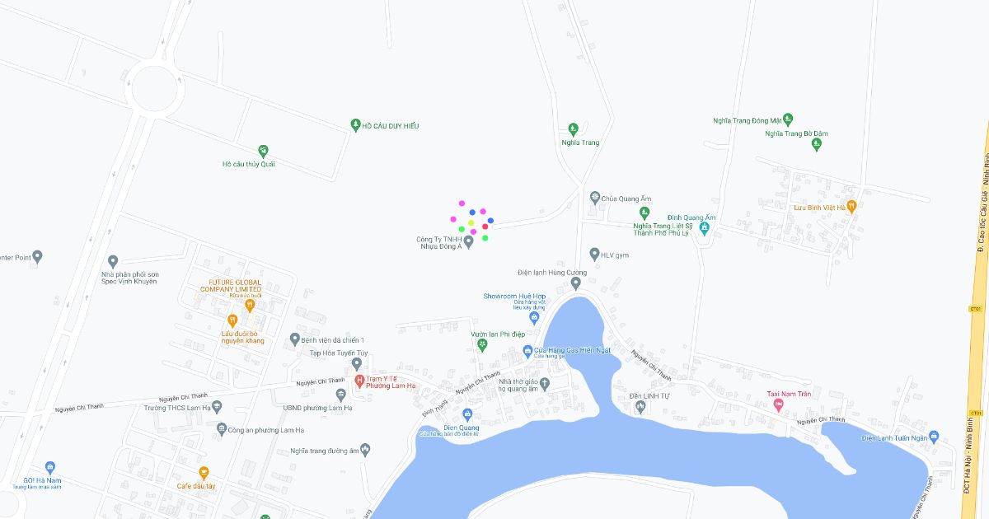Select Điện Lạnh Tuấn Ngân shop pin
Viewport: 989px width, 519px height.
[933, 437]
